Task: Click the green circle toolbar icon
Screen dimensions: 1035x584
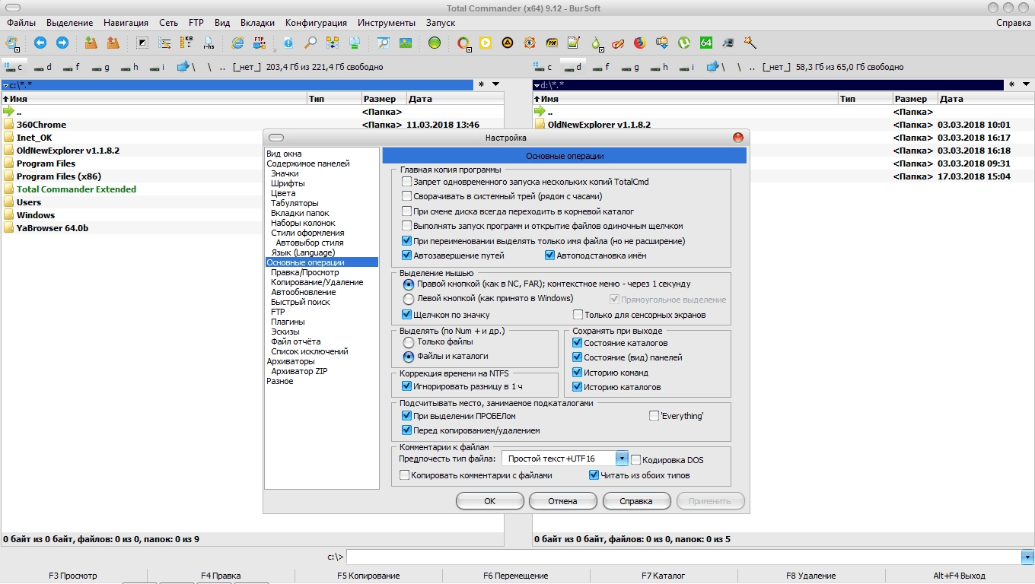Action: click(x=434, y=43)
